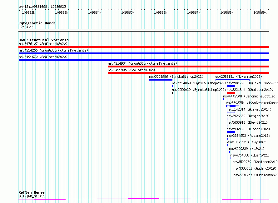Click the esv1367232 (Levy2007) label
Screen dimensions: 278x203
click(247, 142)
